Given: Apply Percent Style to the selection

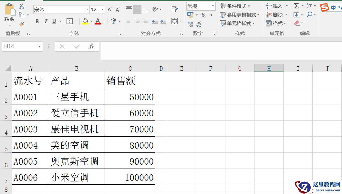Looking at the screenshot, I should tap(202, 15).
